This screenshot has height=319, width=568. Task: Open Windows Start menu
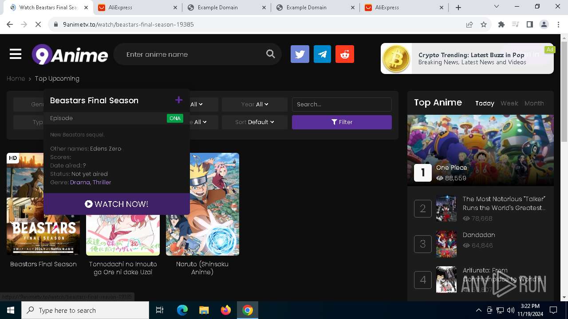coord(11,310)
